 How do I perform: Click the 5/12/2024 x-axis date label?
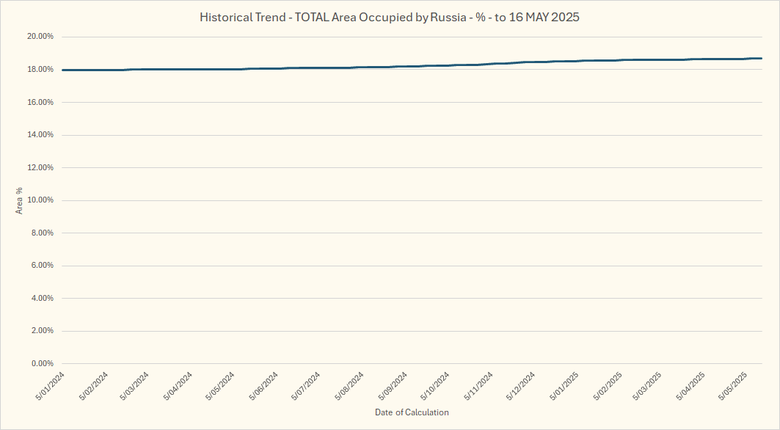click(520, 386)
